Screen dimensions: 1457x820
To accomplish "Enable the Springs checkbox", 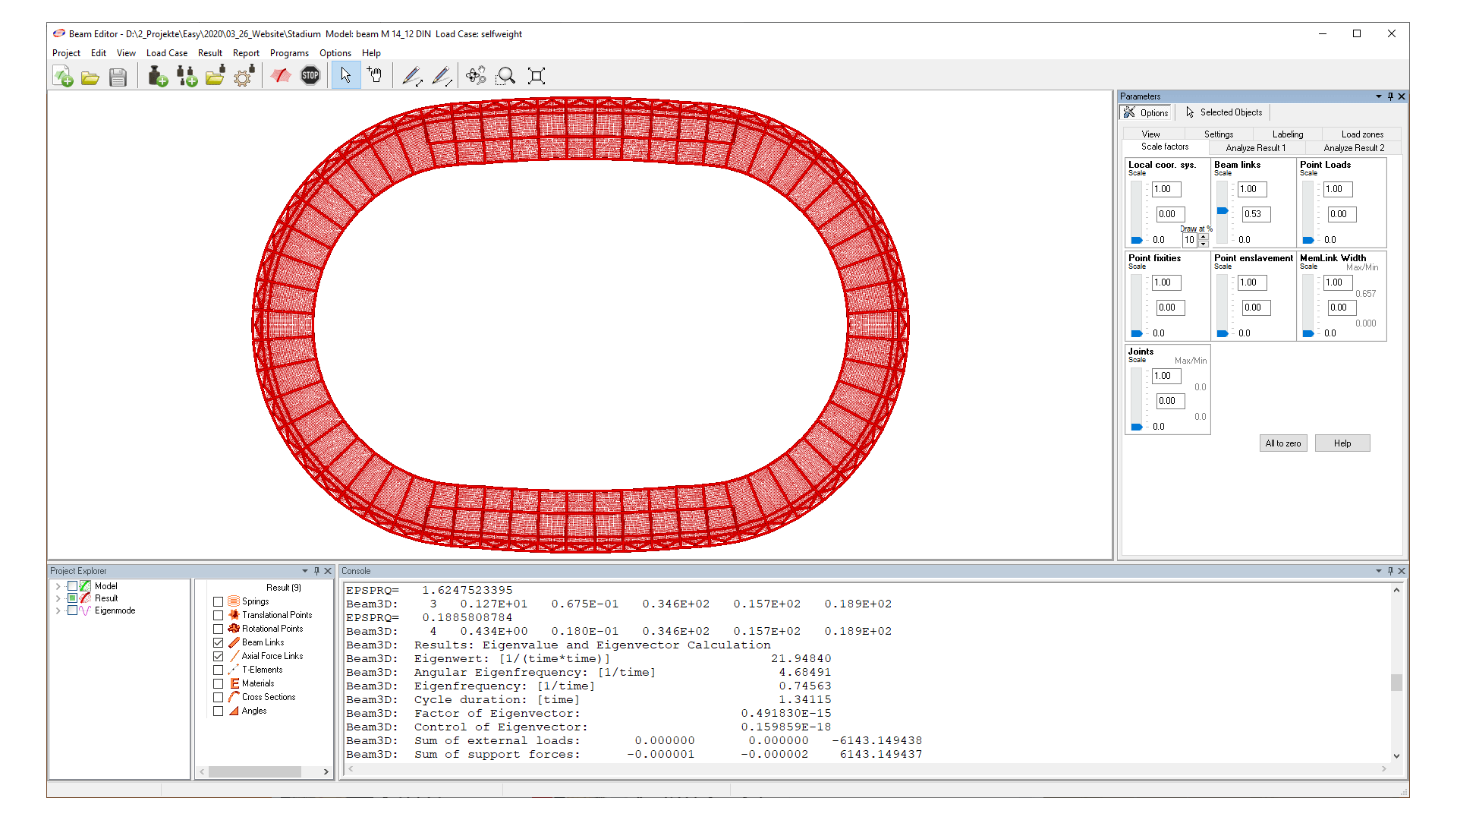I will tap(219, 601).
